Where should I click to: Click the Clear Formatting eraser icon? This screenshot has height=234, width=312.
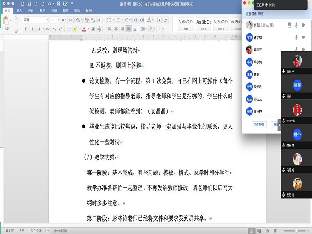86,20
